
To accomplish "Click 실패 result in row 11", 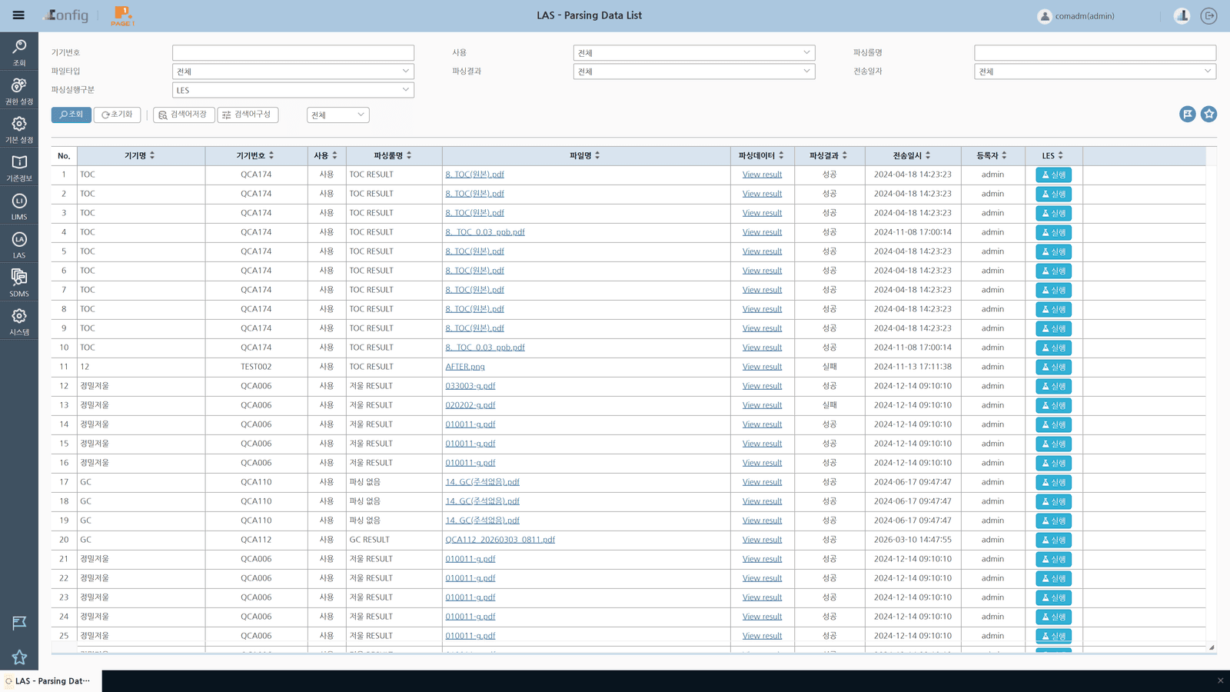I will pos(829,367).
